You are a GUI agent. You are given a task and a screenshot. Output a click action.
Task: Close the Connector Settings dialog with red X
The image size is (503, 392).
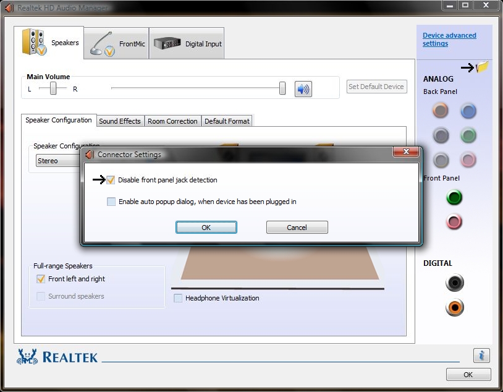pyautogui.click(x=406, y=151)
